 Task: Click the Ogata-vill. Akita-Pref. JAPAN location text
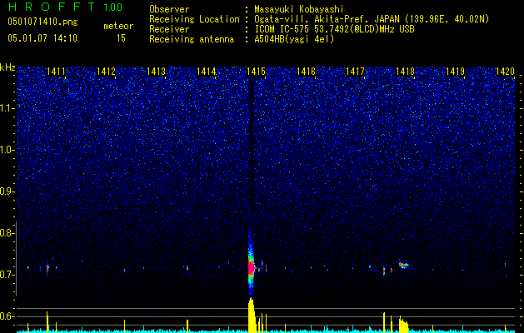click(x=372, y=19)
